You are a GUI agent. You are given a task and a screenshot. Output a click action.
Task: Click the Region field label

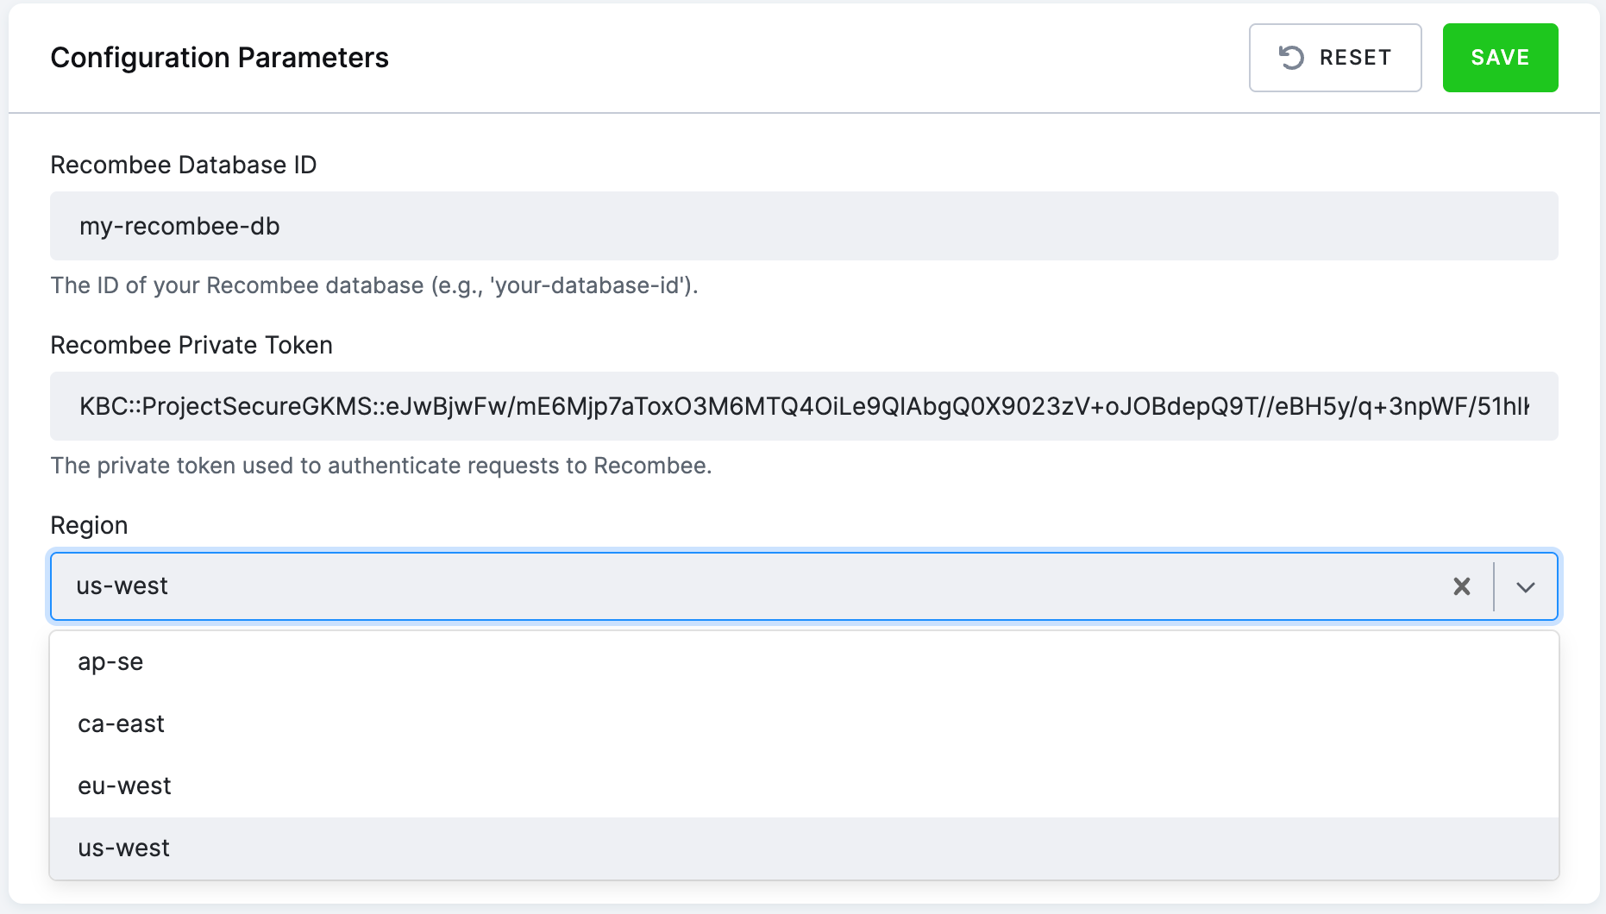pos(89,525)
